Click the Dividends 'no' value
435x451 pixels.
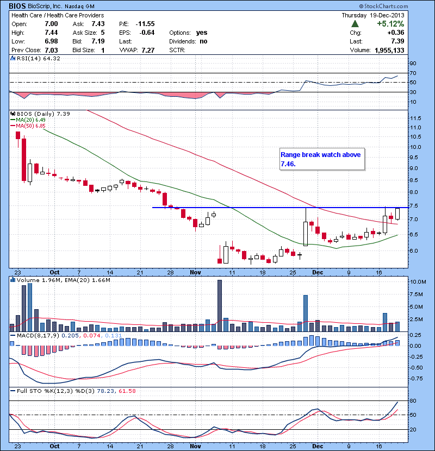[x=203, y=41]
